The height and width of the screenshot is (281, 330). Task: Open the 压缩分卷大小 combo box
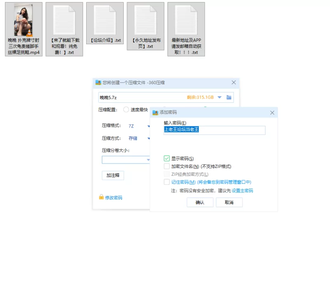[x=126, y=160]
